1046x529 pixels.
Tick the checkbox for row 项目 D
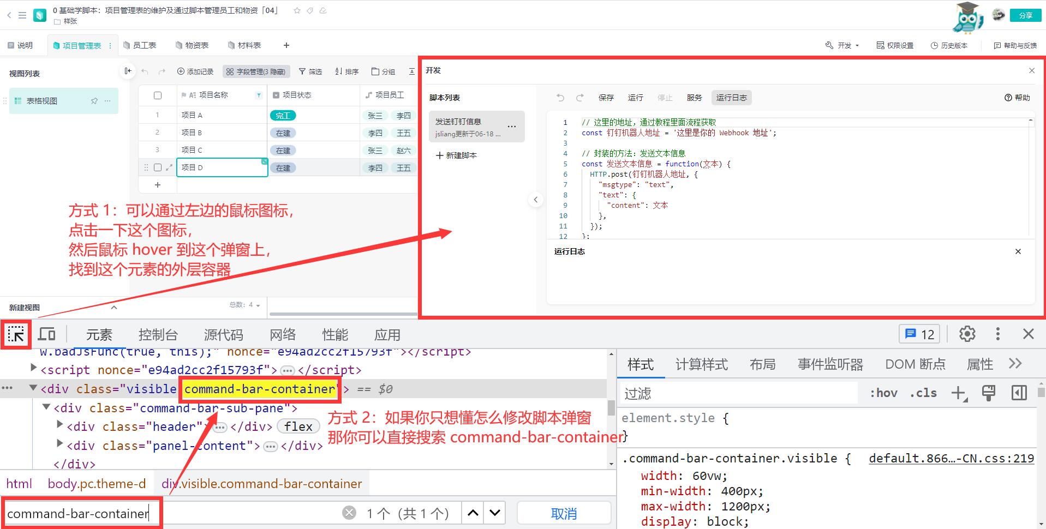click(158, 167)
